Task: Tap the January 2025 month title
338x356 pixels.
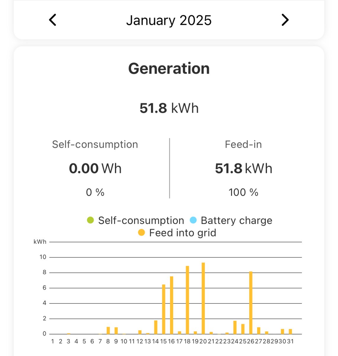Action: coord(169,20)
